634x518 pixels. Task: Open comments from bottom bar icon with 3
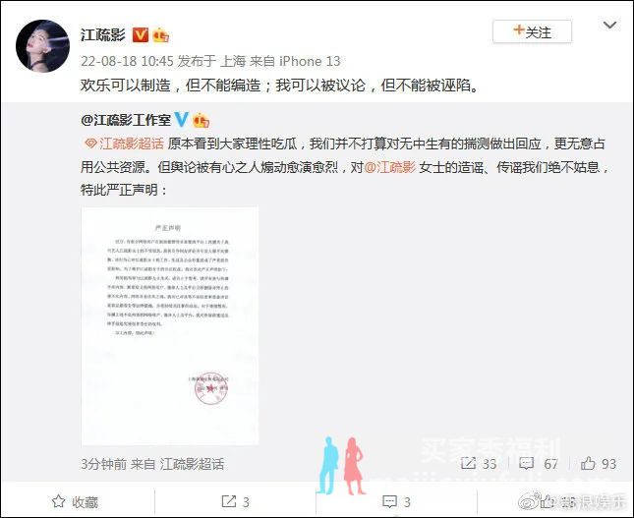tap(396, 502)
